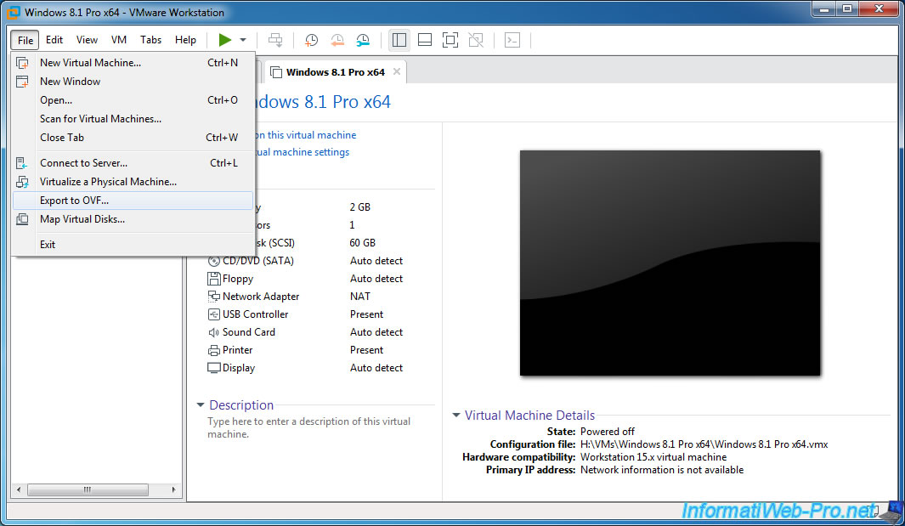Open the View menu
Screen dimensions: 905x526
pyautogui.click(x=88, y=40)
